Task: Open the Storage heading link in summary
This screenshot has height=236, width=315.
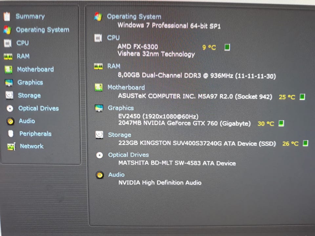Action: (119, 135)
